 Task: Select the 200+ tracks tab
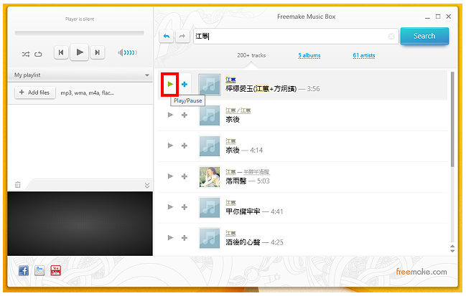click(x=251, y=55)
